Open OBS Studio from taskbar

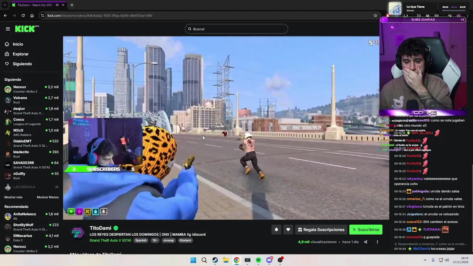[280, 260]
